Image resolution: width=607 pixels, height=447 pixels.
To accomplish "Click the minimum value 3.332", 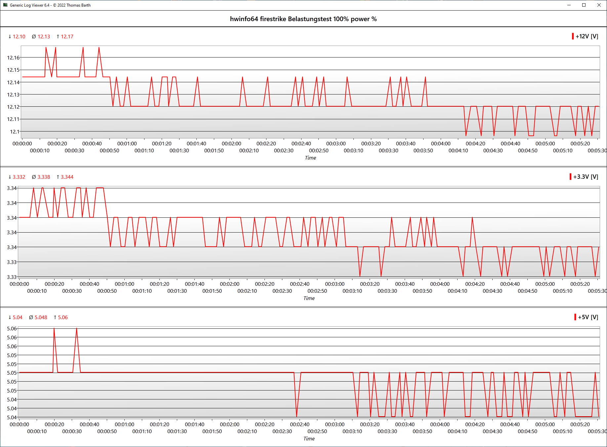I will click(x=19, y=177).
